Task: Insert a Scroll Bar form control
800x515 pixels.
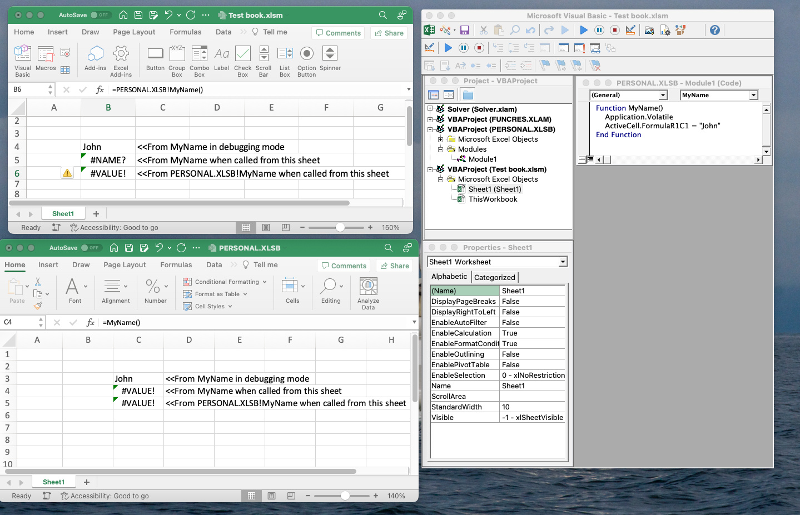Action: 264,61
